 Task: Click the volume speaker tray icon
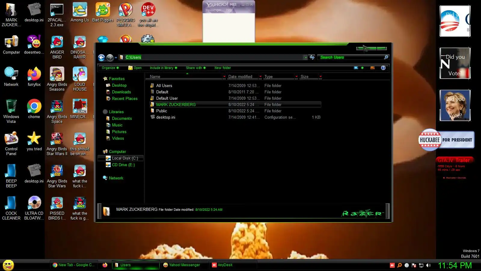click(x=428, y=265)
